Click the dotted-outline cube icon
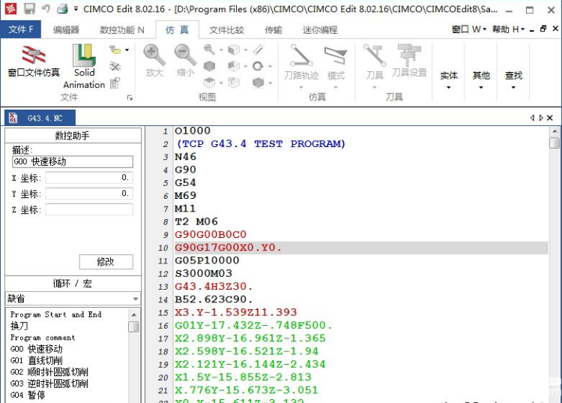Screen dimensions: 562x403 pos(258,83)
